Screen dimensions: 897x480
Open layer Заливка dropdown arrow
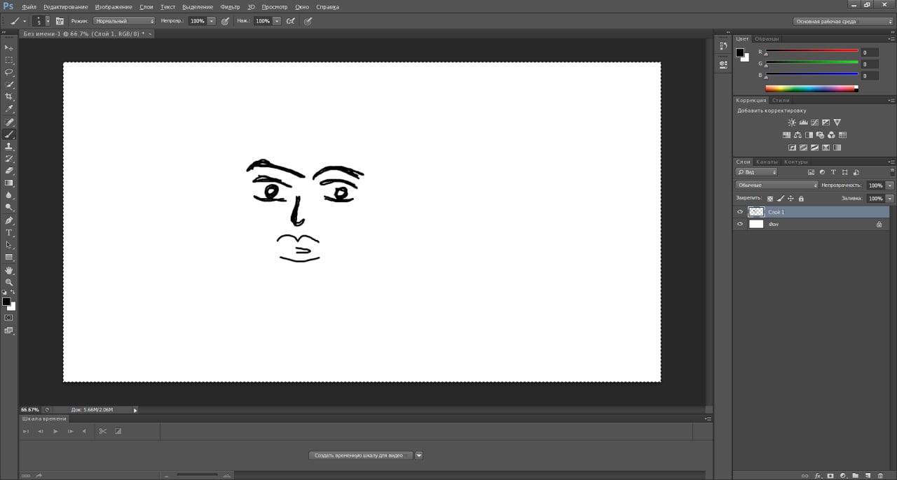(890, 199)
